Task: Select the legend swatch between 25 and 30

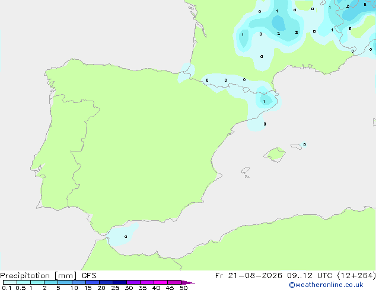Action: pos(120,282)
